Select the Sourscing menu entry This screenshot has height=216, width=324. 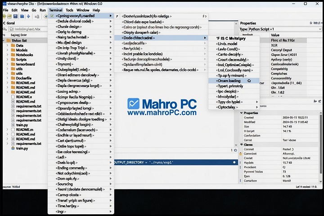81,184
